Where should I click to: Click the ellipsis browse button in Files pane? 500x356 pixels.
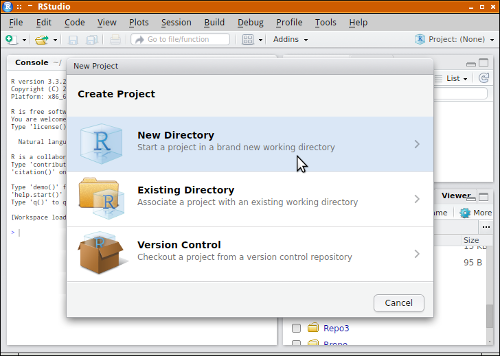coord(486,227)
